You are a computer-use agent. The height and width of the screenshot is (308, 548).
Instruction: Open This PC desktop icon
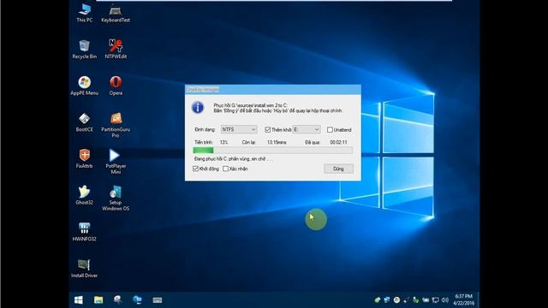pos(85,13)
